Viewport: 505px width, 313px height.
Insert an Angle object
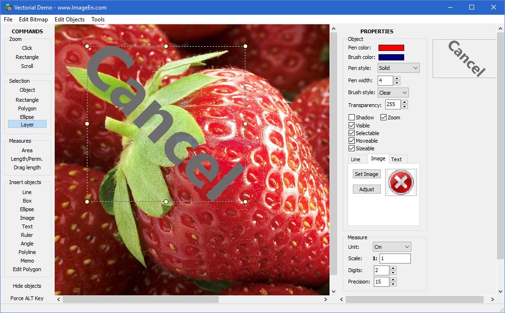(x=27, y=244)
